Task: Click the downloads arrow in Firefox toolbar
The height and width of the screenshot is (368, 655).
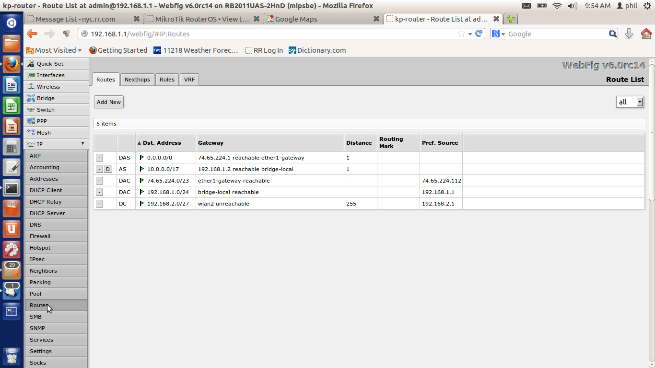Action: [x=629, y=34]
